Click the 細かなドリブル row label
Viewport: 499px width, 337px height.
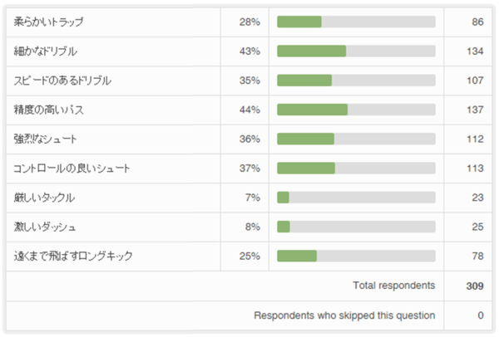click(46, 51)
